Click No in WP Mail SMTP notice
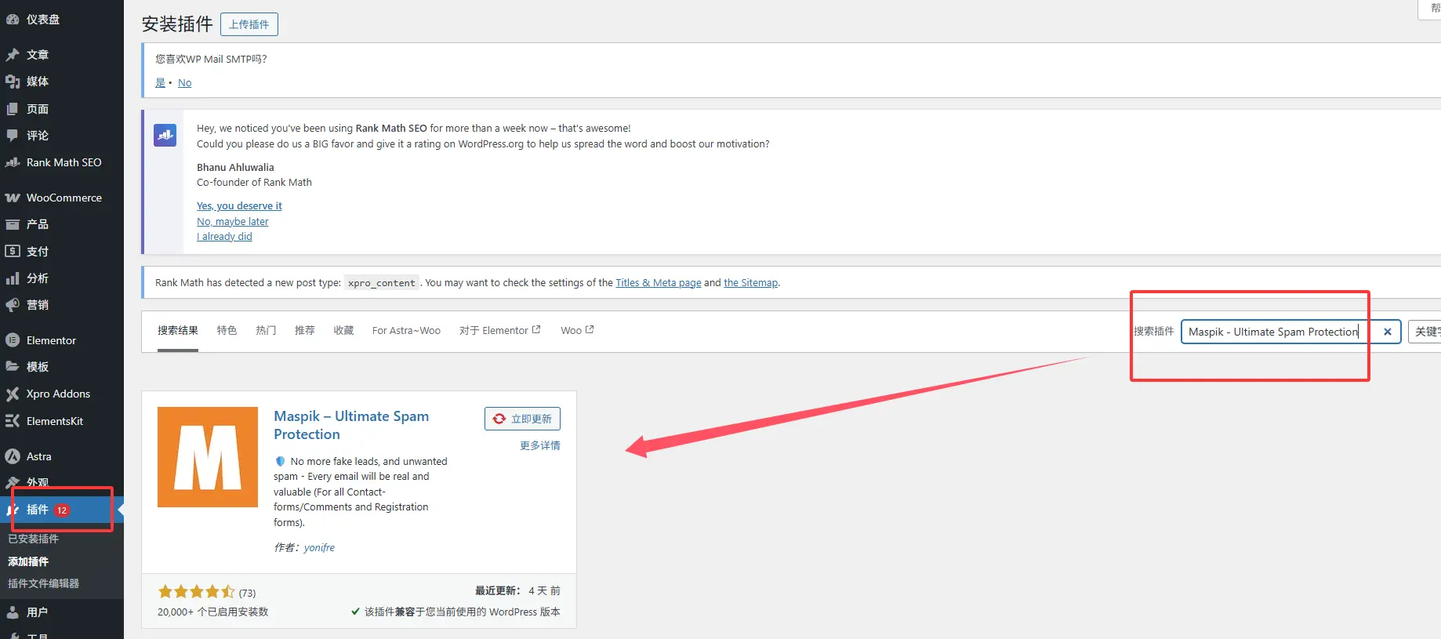The height and width of the screenshot is (639, 1441). (184, 83)
